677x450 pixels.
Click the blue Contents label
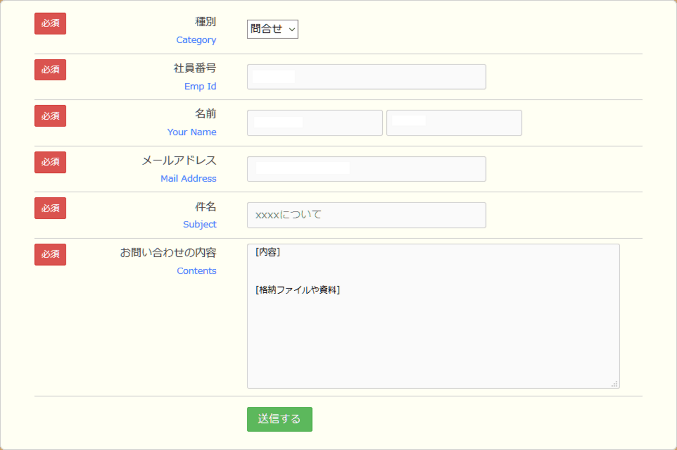196,271
